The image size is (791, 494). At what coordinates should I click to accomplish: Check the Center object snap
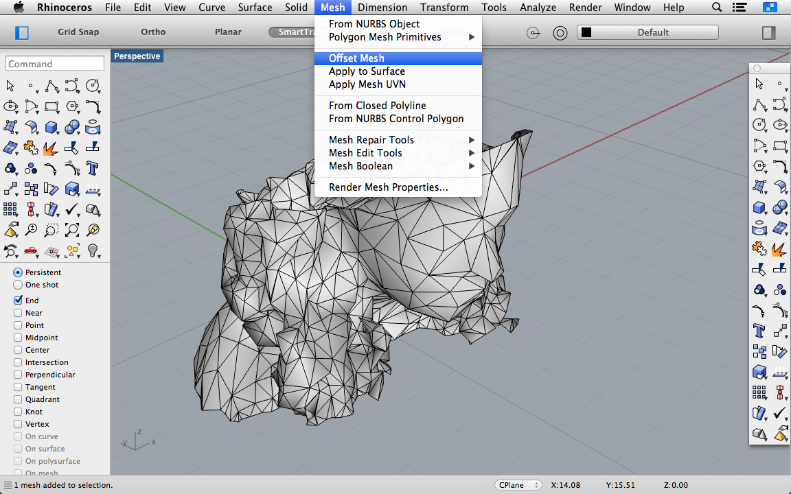click(x=18, y=350)
